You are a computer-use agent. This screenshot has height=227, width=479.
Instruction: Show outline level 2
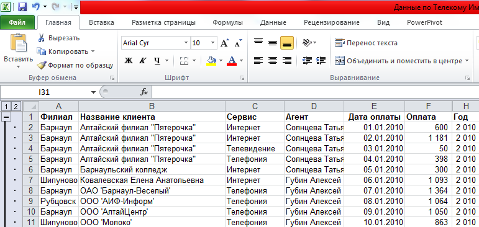(x=16, y=107)
